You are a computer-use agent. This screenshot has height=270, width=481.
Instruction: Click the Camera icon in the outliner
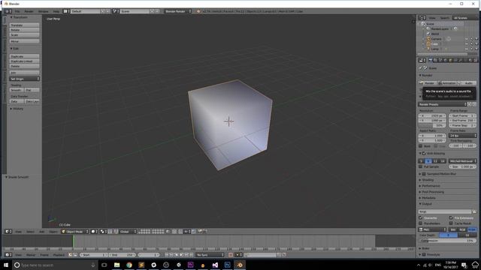pos(428,39)
